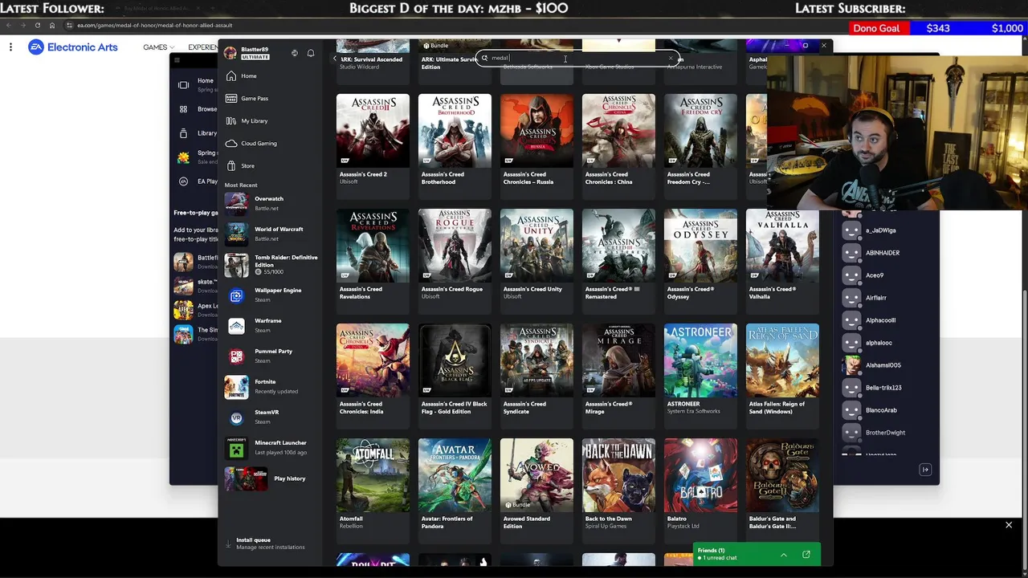1028x578 pixels.
Task: Launch Overwatch from Most Recent
Action: (271, 203)
